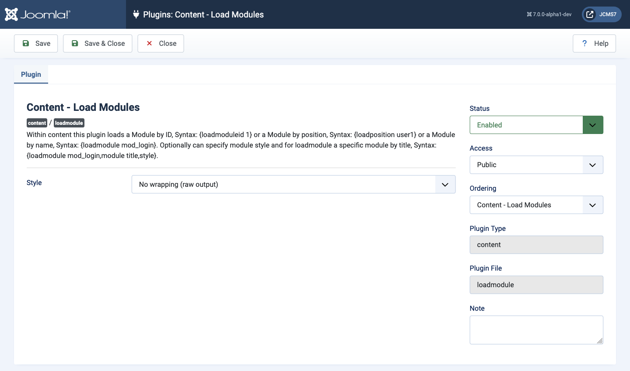Viewport: 630px width, 371px height.
Task: Click the Style label
Action: point(34,182)
